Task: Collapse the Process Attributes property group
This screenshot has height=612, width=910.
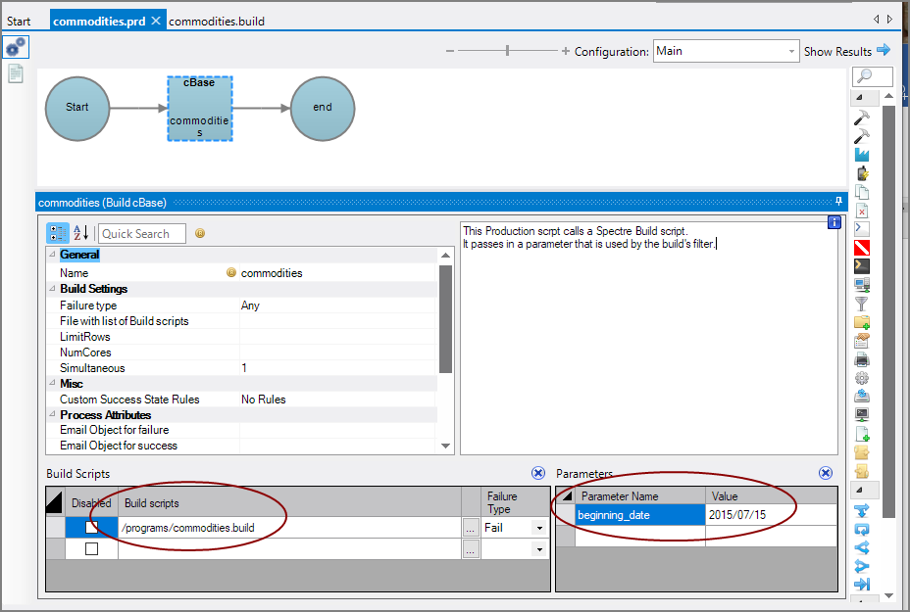Action: 52,414
